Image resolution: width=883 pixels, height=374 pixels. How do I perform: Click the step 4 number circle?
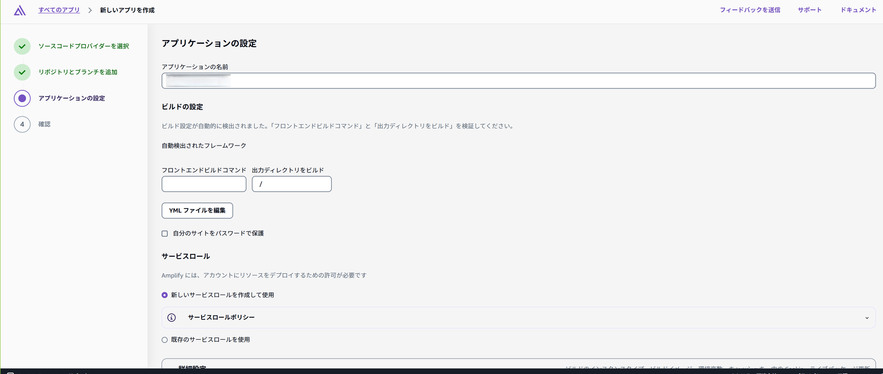point(22,124)
